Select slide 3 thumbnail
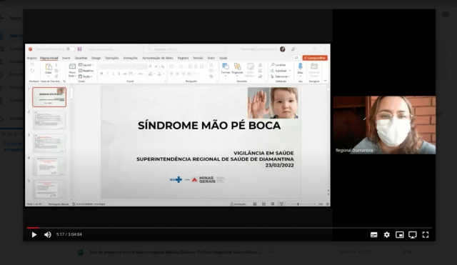 coord(49,143)
